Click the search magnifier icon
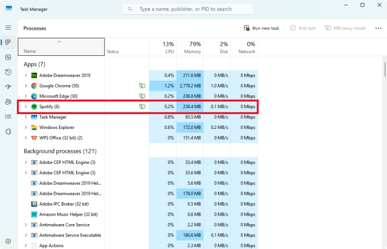This screenshot has width=387, height=249. click(130, 9)
